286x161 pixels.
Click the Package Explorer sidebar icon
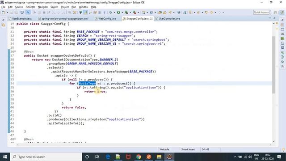click(4, 25)
